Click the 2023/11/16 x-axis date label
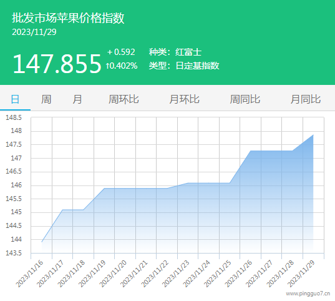This screenshot has width=335, height=301. point(31,274)
